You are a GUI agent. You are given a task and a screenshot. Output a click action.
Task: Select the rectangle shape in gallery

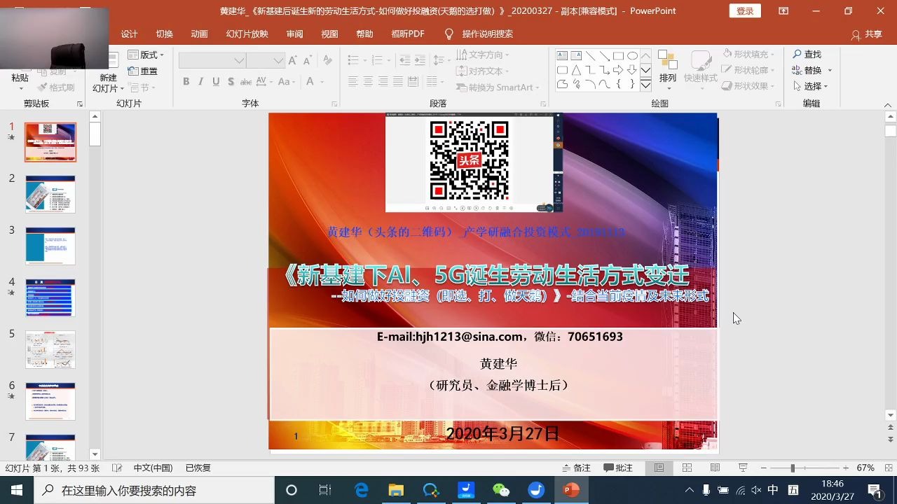coord(618,55)
